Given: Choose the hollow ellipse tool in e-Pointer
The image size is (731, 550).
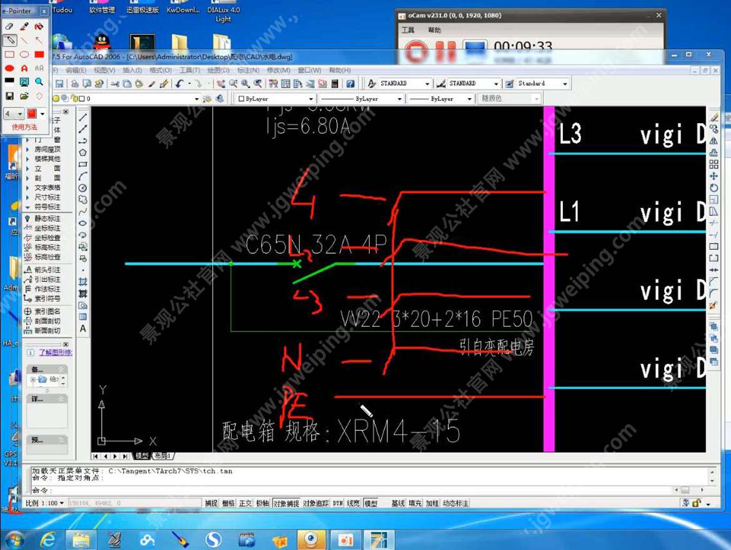Looking at the screenshot, I should click(24, 54).
